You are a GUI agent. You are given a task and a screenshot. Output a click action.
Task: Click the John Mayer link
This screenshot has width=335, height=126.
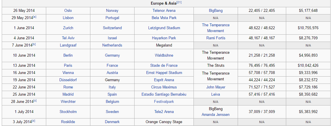216,87
